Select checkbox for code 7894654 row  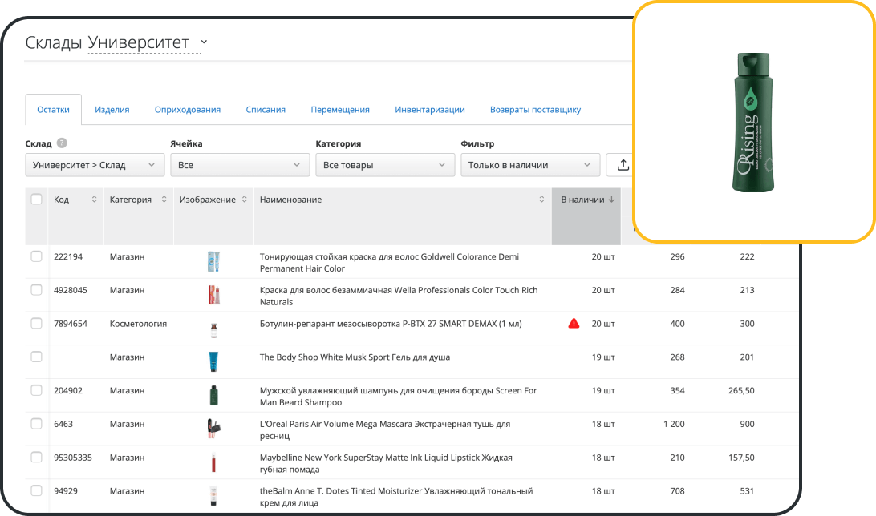pos(37,324)
